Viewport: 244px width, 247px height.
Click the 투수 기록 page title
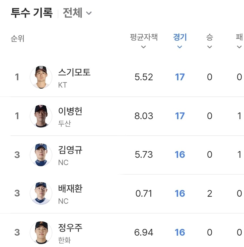point(32,13)
